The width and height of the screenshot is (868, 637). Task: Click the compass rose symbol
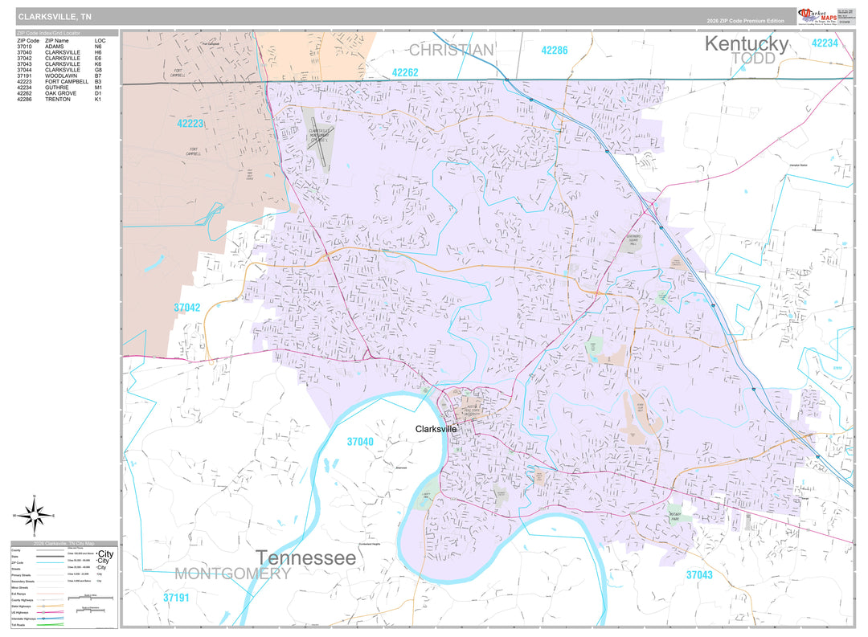(x=35, y=516)
